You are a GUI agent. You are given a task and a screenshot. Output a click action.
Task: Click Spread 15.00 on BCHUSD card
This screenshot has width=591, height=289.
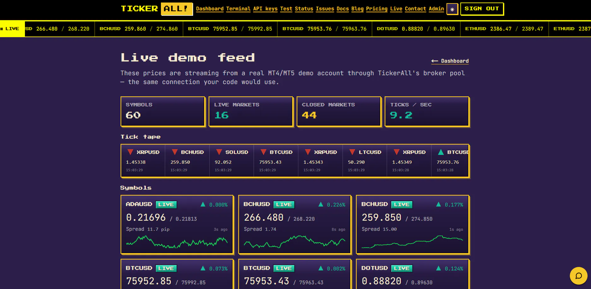point(379,229)
